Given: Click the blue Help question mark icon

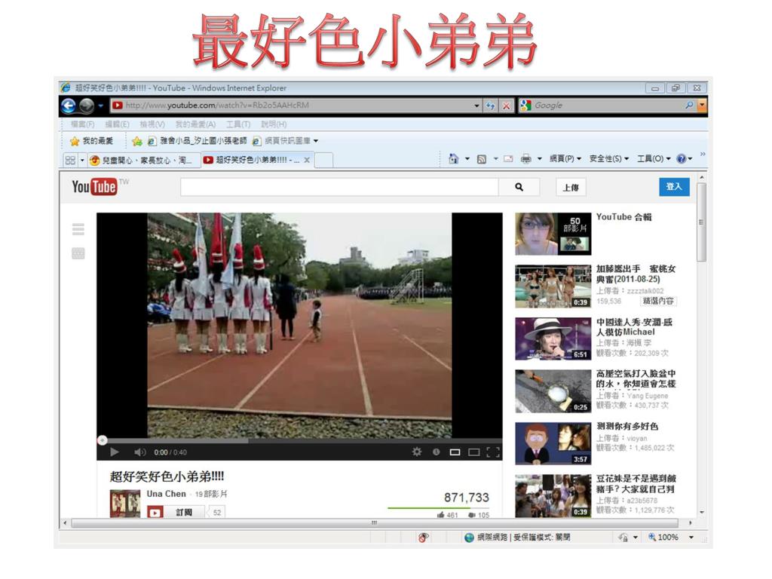Looking at the screenshot, I should [682, 158].
